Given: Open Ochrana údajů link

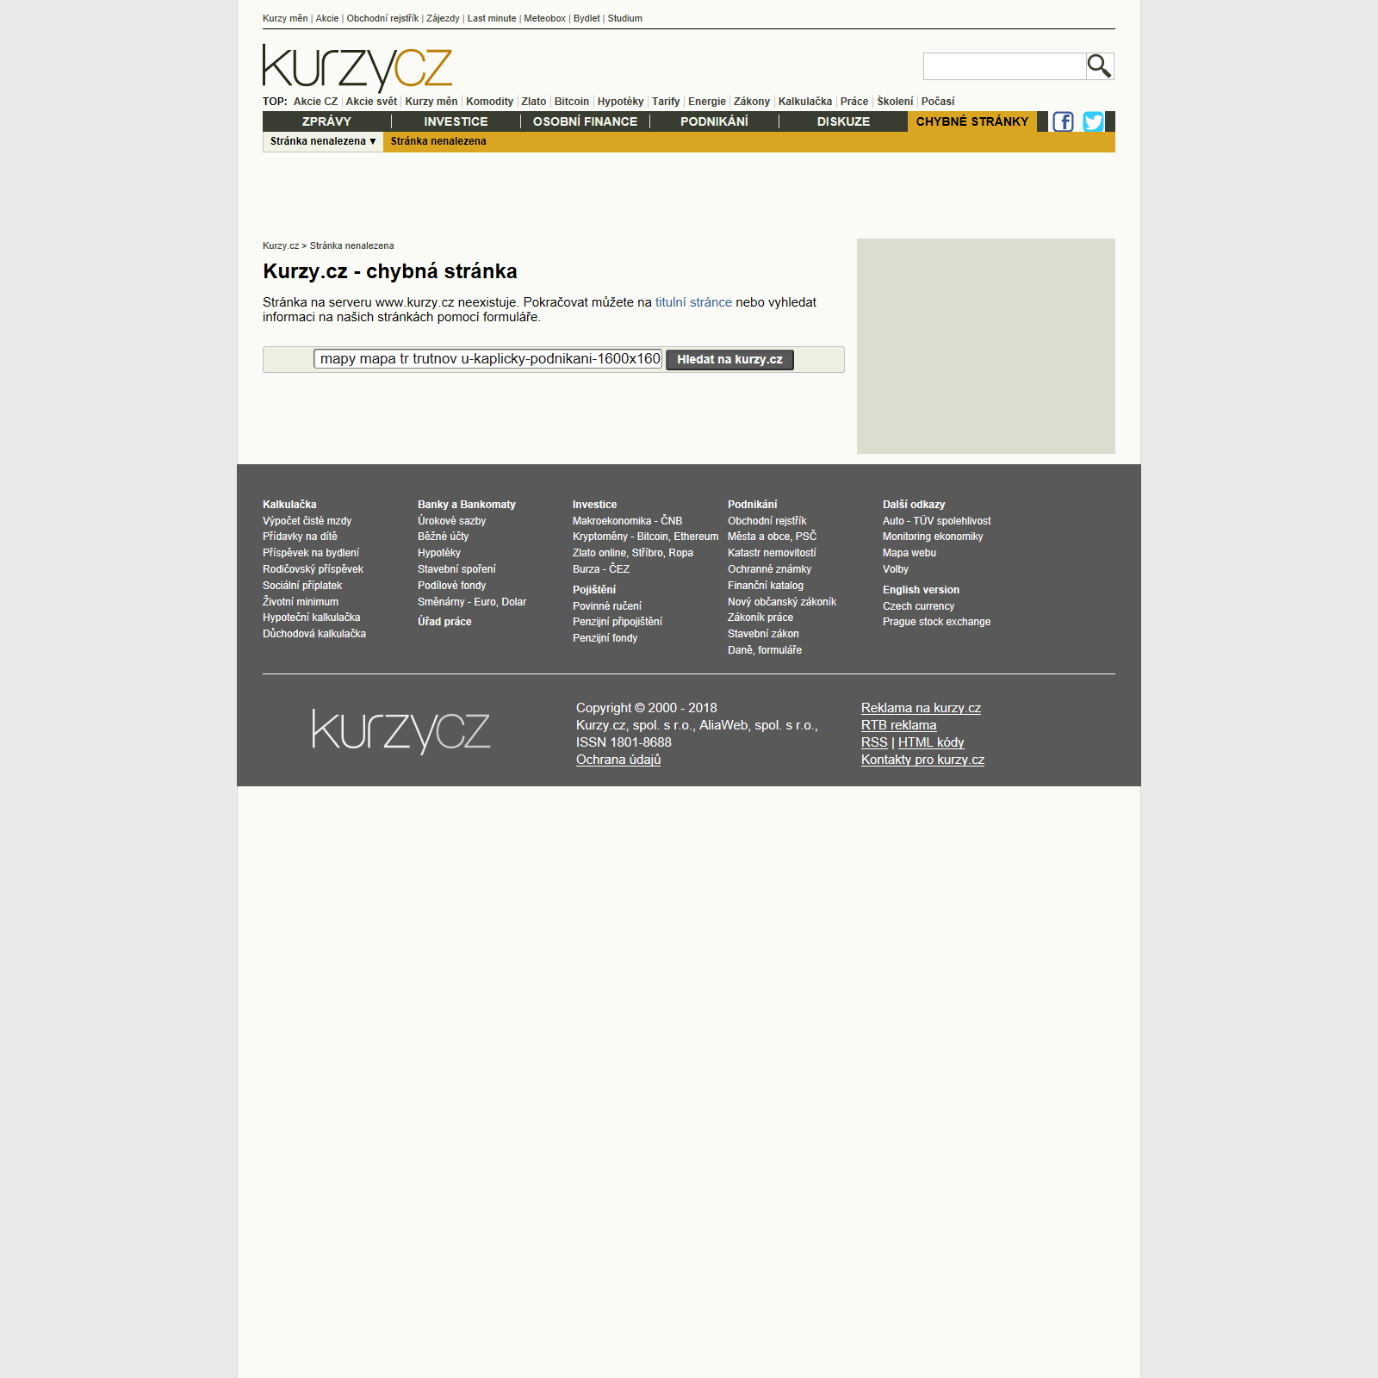Looking at the screenshot, I should tap(618, 760).
